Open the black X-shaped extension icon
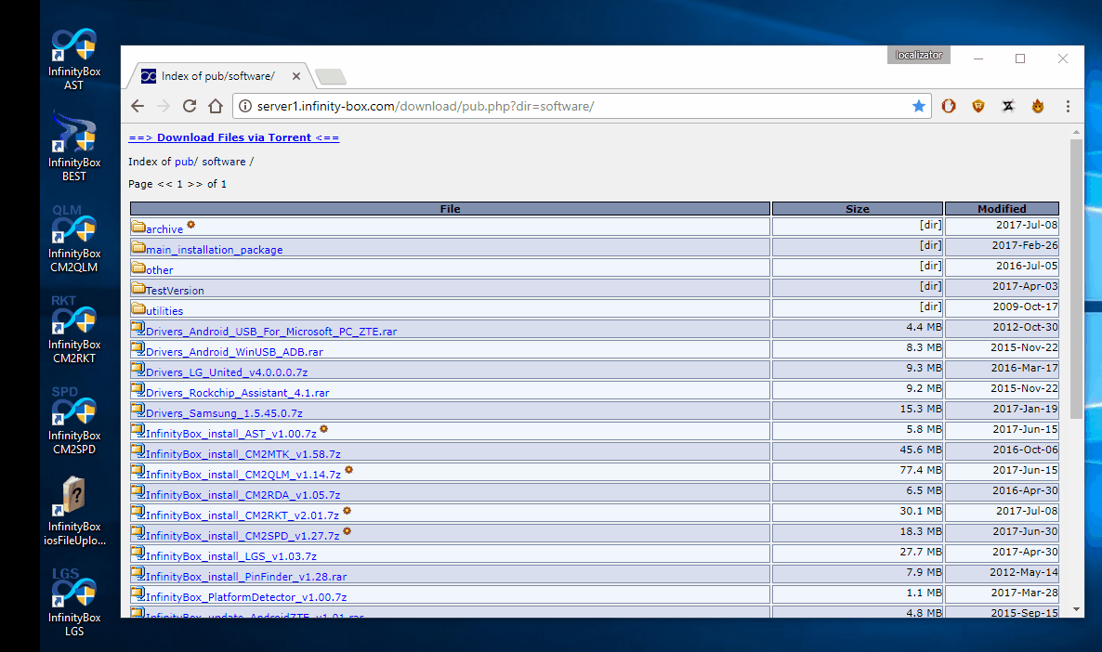Screen dimensions: 1102x652 click(1008, 106)
